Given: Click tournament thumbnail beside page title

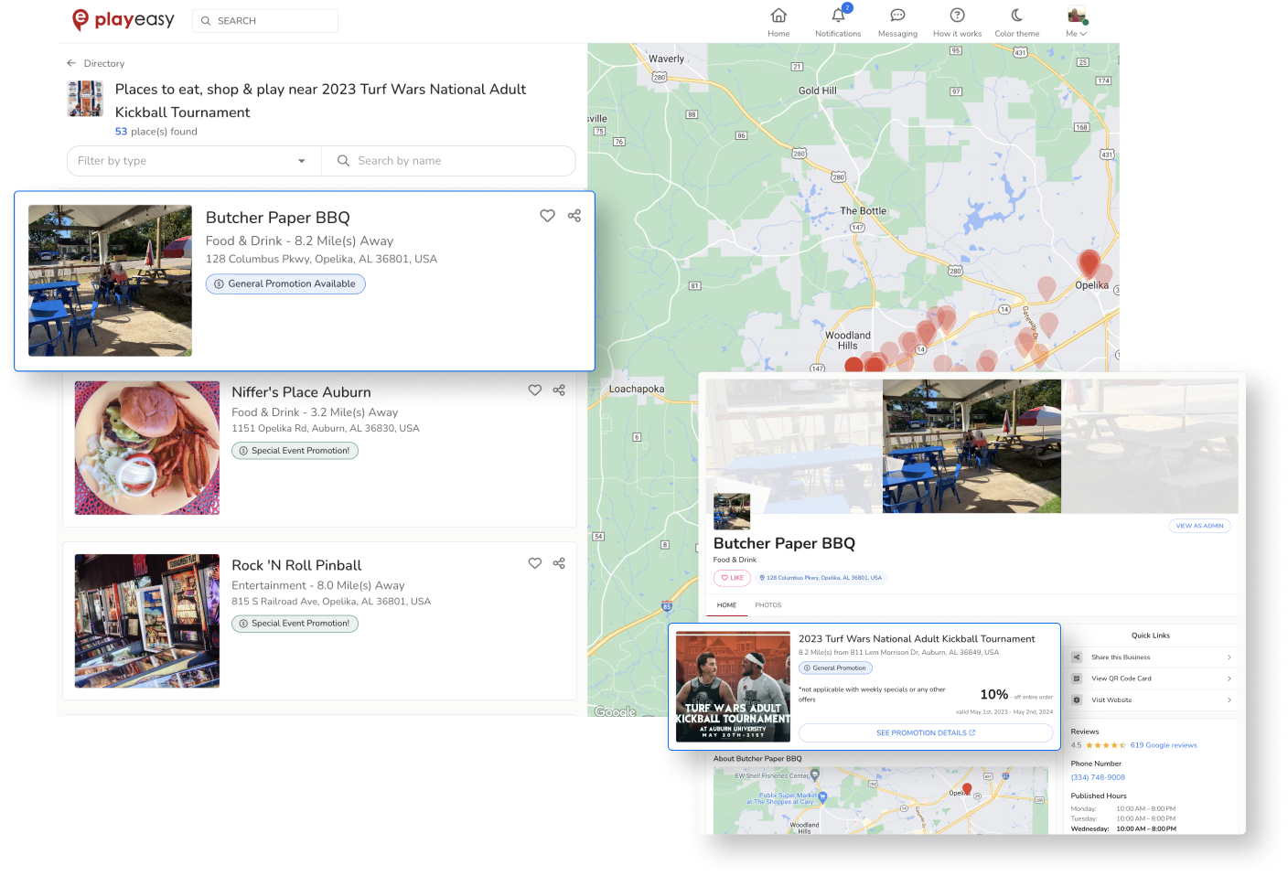Looking at the screenshot, I should (85, 99).
